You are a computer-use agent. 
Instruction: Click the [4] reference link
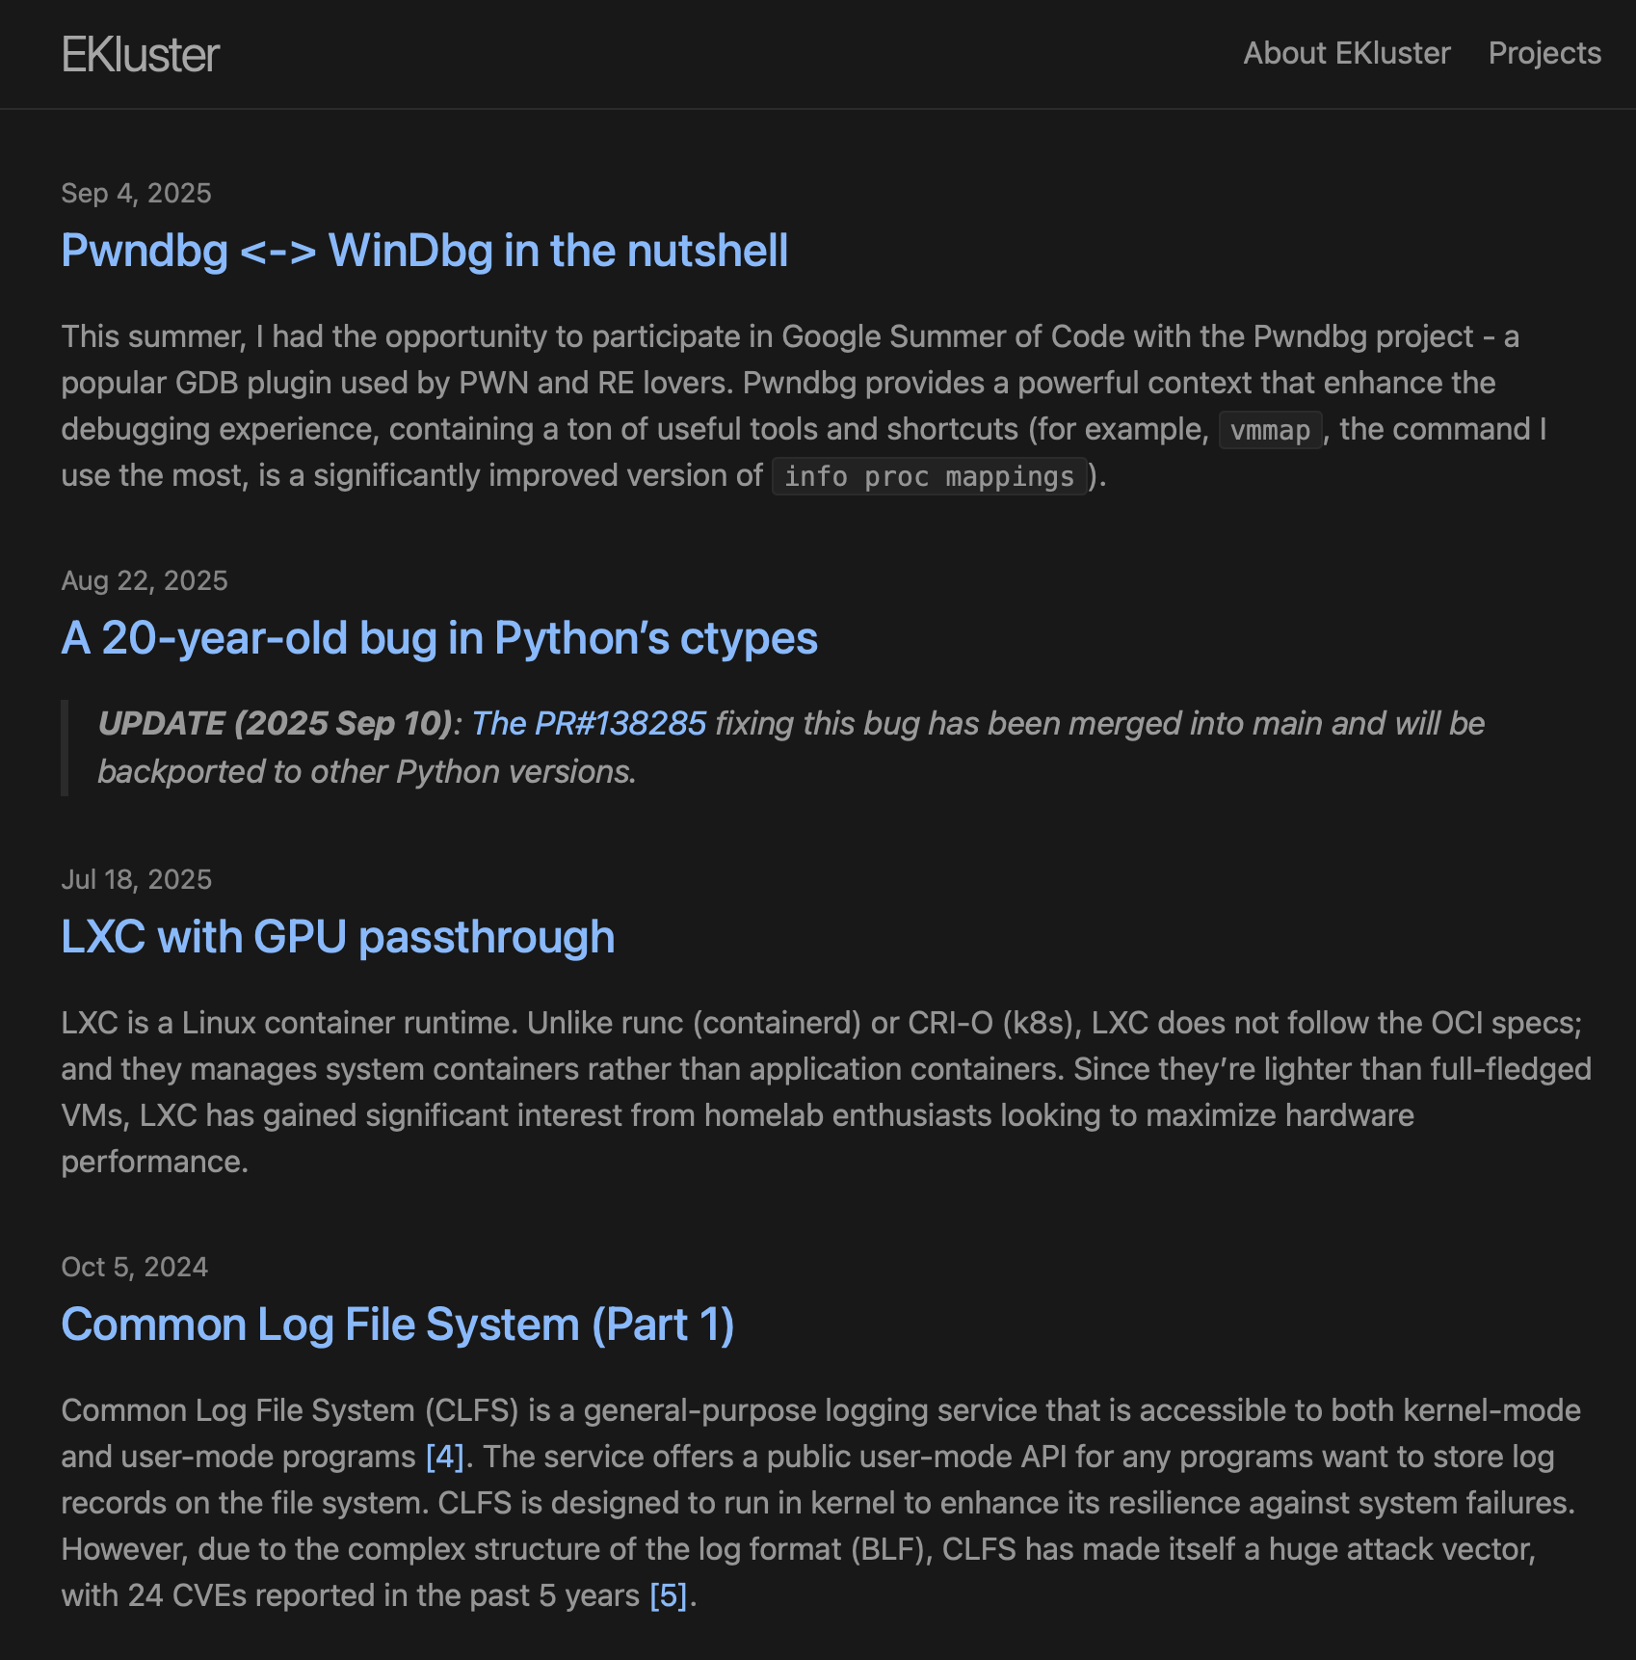pyautogui.click(x=444, y=1457)
